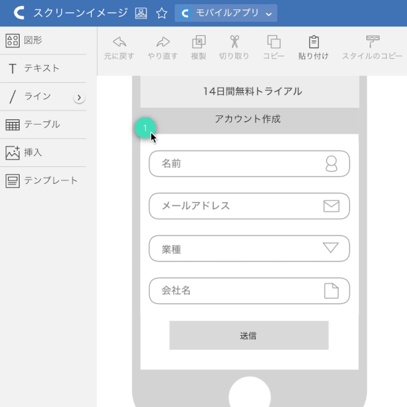Open the diagram info icon beside title
The image size is (407, 407).
141,13
